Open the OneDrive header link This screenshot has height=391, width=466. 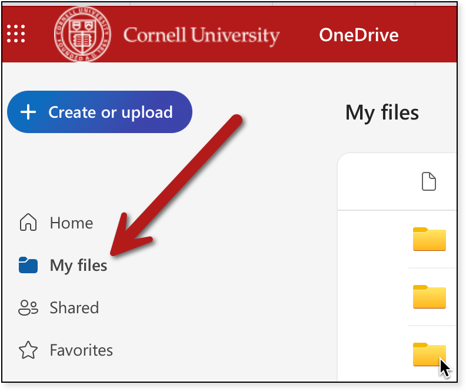pyautogui.click(x=358, y=35)
